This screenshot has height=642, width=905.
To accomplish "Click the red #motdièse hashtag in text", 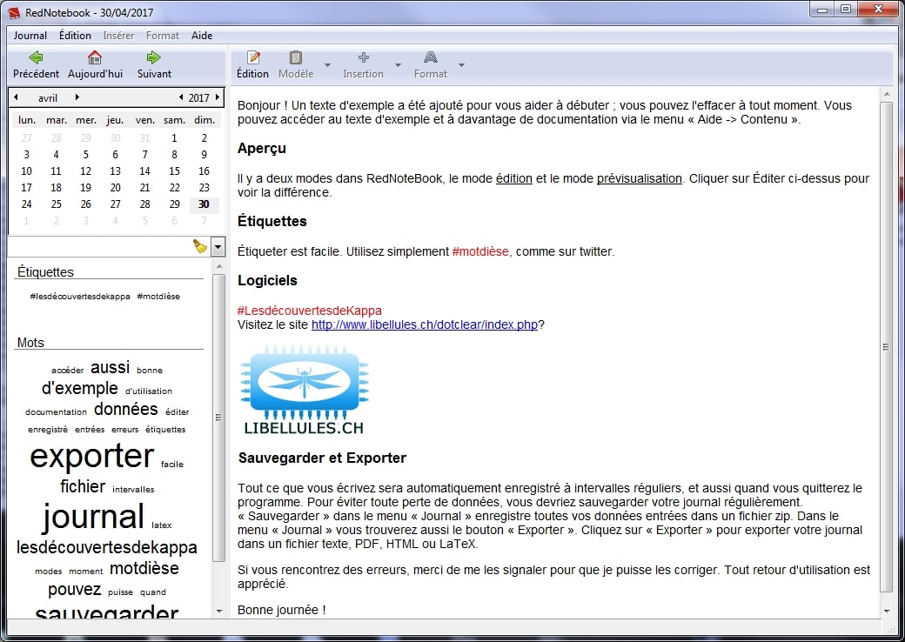I will (x=480, y=251).
